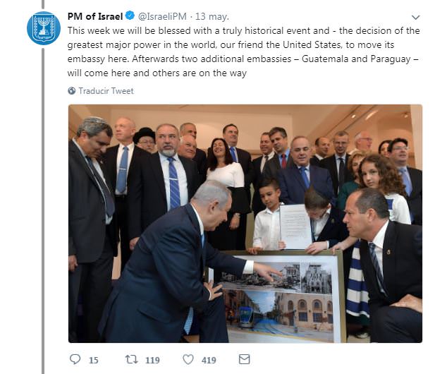Click the tweet text about Guatemala and Paraguay

coord(243,52)
